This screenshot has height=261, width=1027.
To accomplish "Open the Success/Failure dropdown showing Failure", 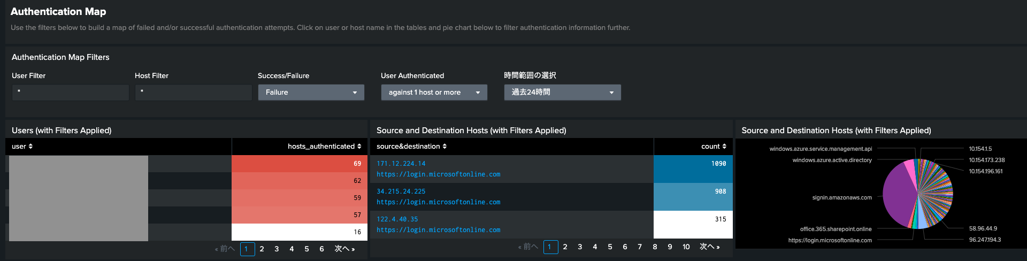I will coord(311,93).
